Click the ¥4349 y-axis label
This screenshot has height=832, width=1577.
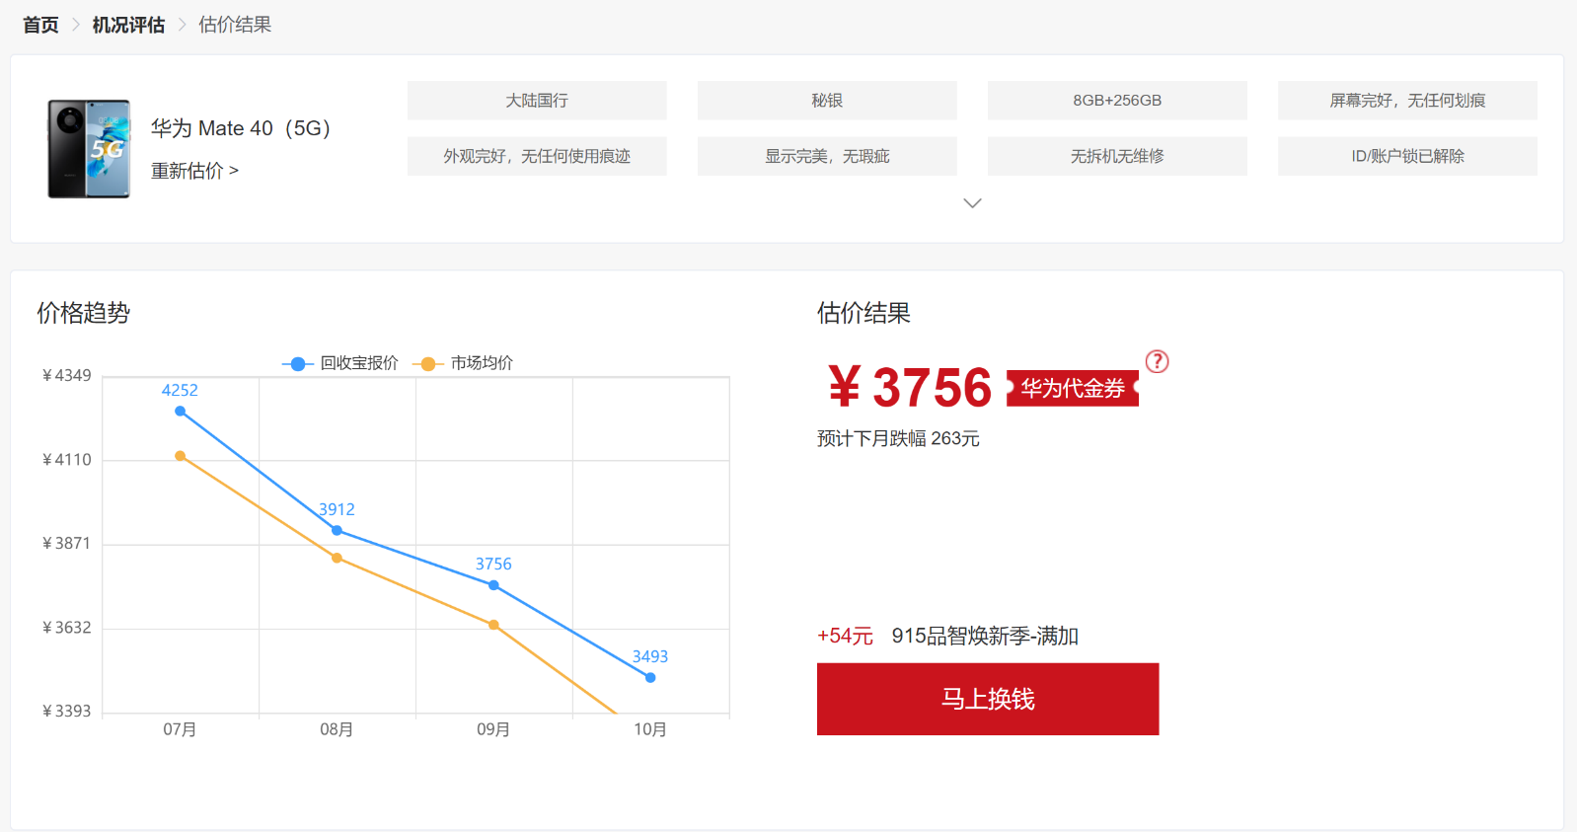click(x=66, y=375)
